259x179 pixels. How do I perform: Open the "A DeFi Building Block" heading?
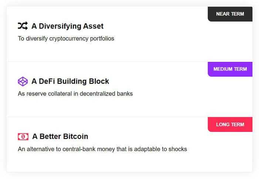point(70,81)
